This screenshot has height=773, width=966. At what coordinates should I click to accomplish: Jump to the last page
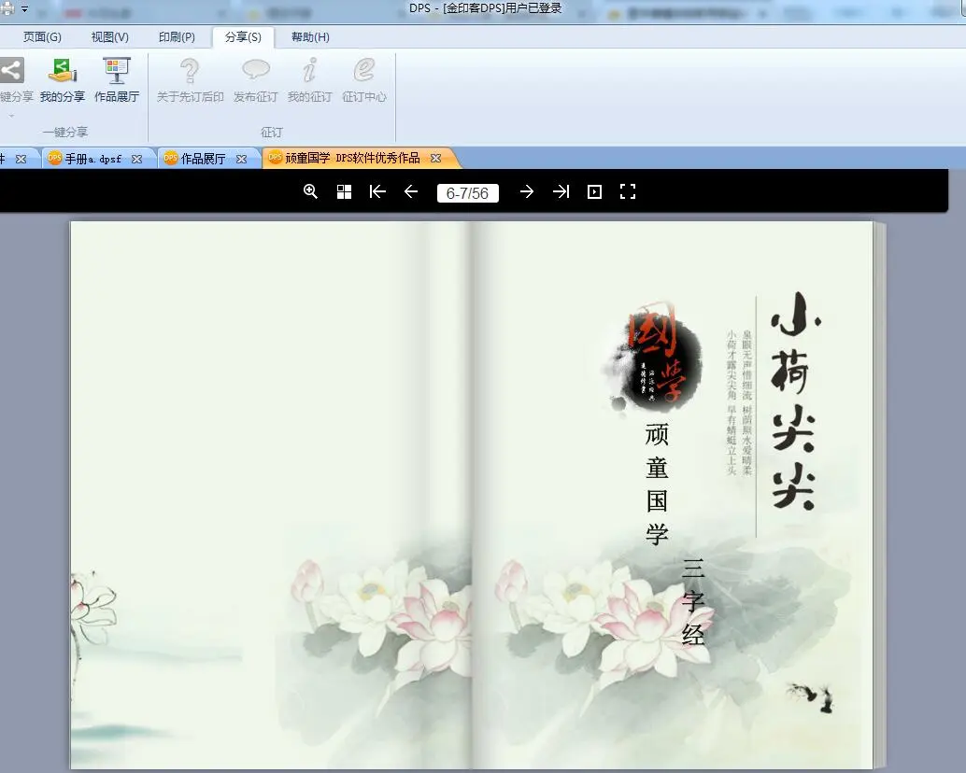(x=561, y=191)
